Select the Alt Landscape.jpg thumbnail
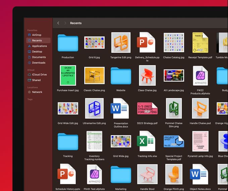228x191 pixels. (174, 75)
